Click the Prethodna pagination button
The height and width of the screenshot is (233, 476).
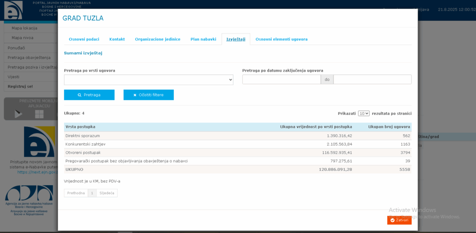[76, 193]
